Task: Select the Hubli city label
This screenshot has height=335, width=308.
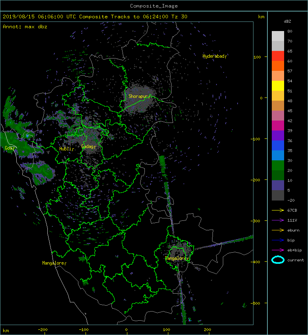Action: tap(66, 149)
